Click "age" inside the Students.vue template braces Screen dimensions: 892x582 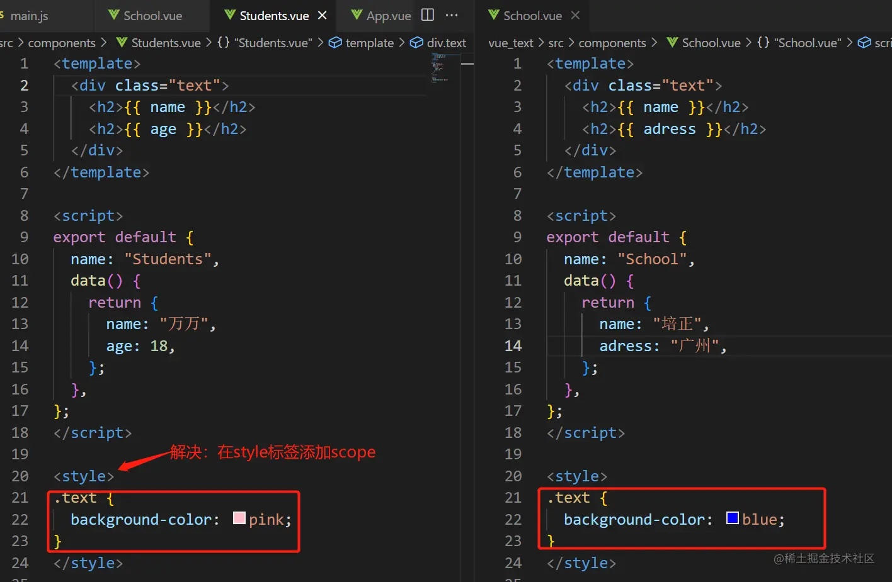163,130
